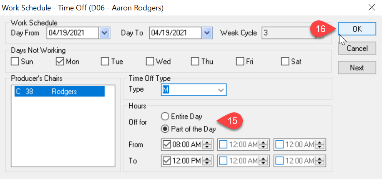Viewport: 382px width, 179px height.
Task: Select the Part of the Day option
Action: click(165, 129)
